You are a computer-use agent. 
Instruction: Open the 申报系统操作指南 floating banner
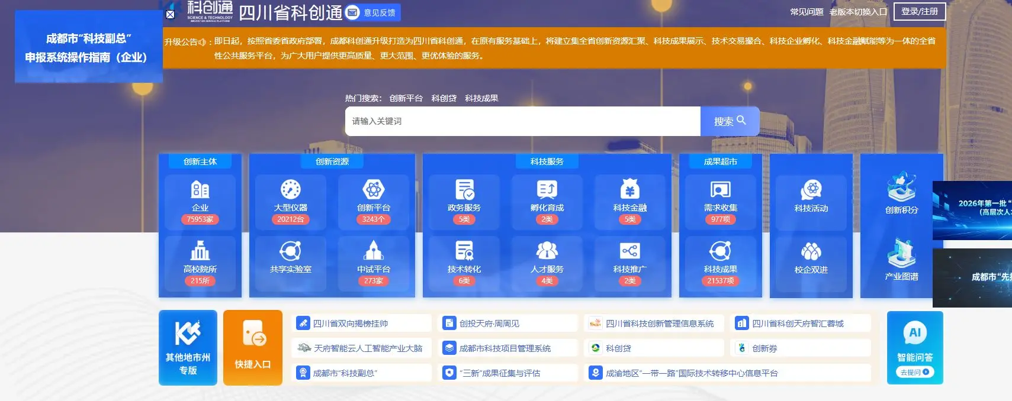tap(89, 47)
